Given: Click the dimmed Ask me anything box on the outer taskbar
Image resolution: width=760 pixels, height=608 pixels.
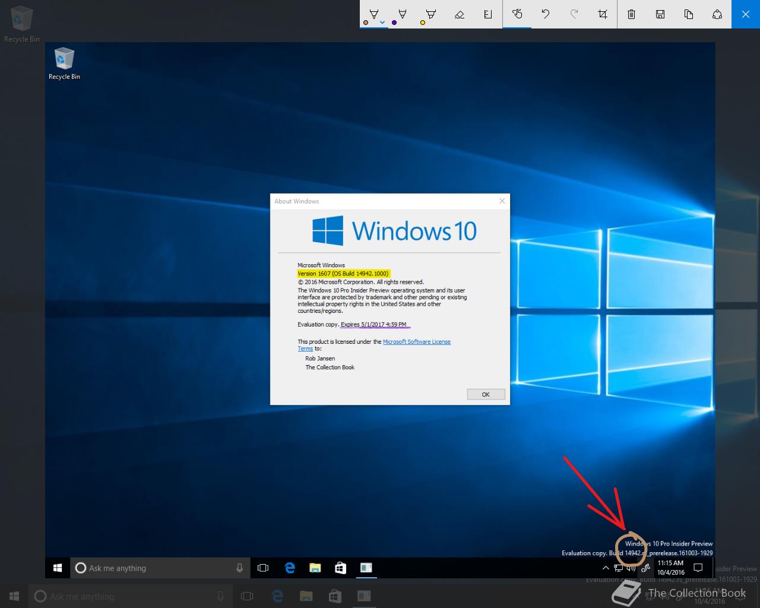Looking at the screenshot, I should pyautogui.click(x=130, y=596).
